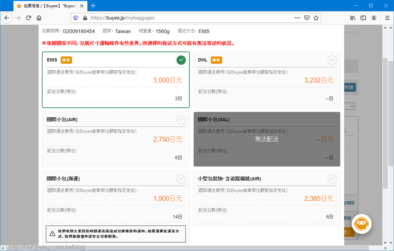Minimize the Firefox window
The height and width of the screenshot is (251, 394).
[356, 5]
